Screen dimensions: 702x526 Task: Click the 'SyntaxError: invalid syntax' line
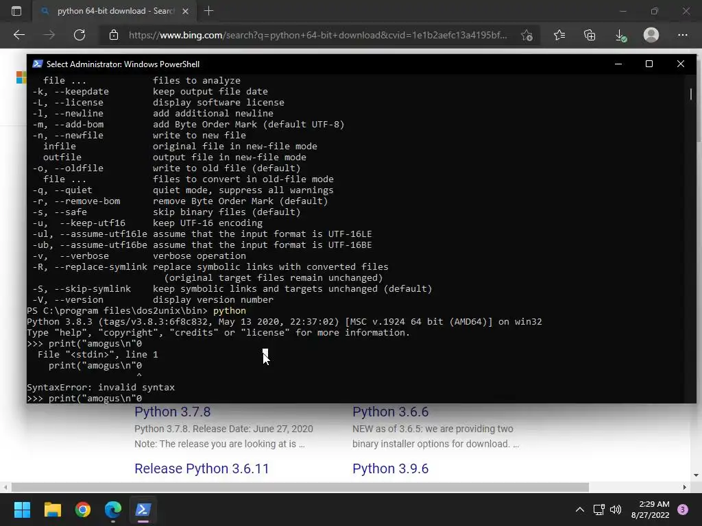[x=101, y=388]
